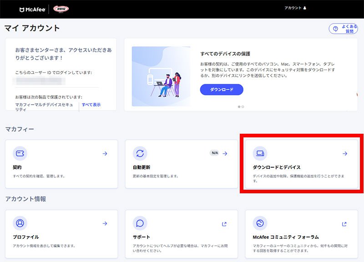Click the external link icon on the コミュニティ フォーラム card
Viewport: 364px width, 262px height.
pos(344,224)
